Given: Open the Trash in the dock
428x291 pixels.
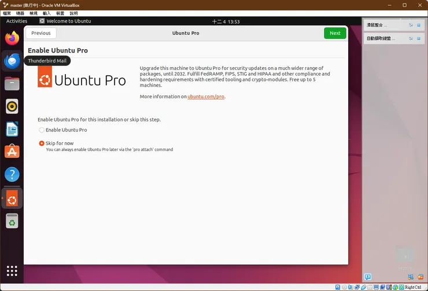Looking at the screenshot, I should pos(12,221).
